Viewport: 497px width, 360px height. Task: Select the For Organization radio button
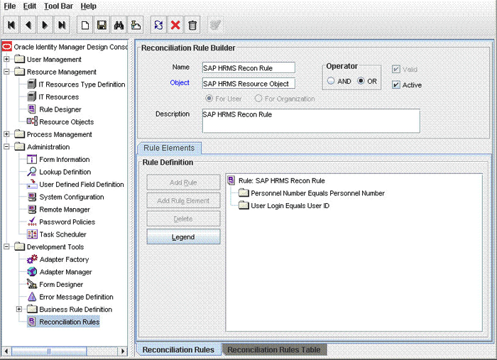coord(258,98)
